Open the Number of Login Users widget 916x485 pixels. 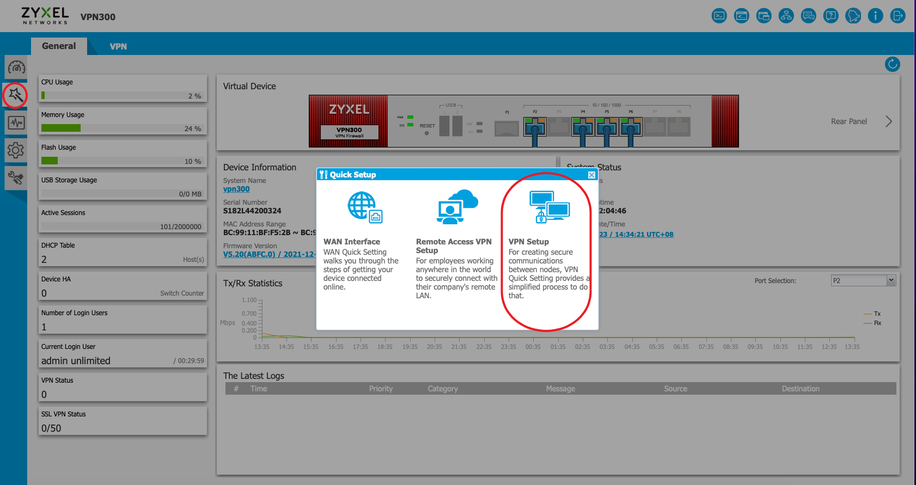pyautogui.click(x=123, y=320)
